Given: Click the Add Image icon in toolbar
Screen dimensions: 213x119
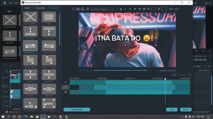Looking at the screenshot, I should (83, 9).
